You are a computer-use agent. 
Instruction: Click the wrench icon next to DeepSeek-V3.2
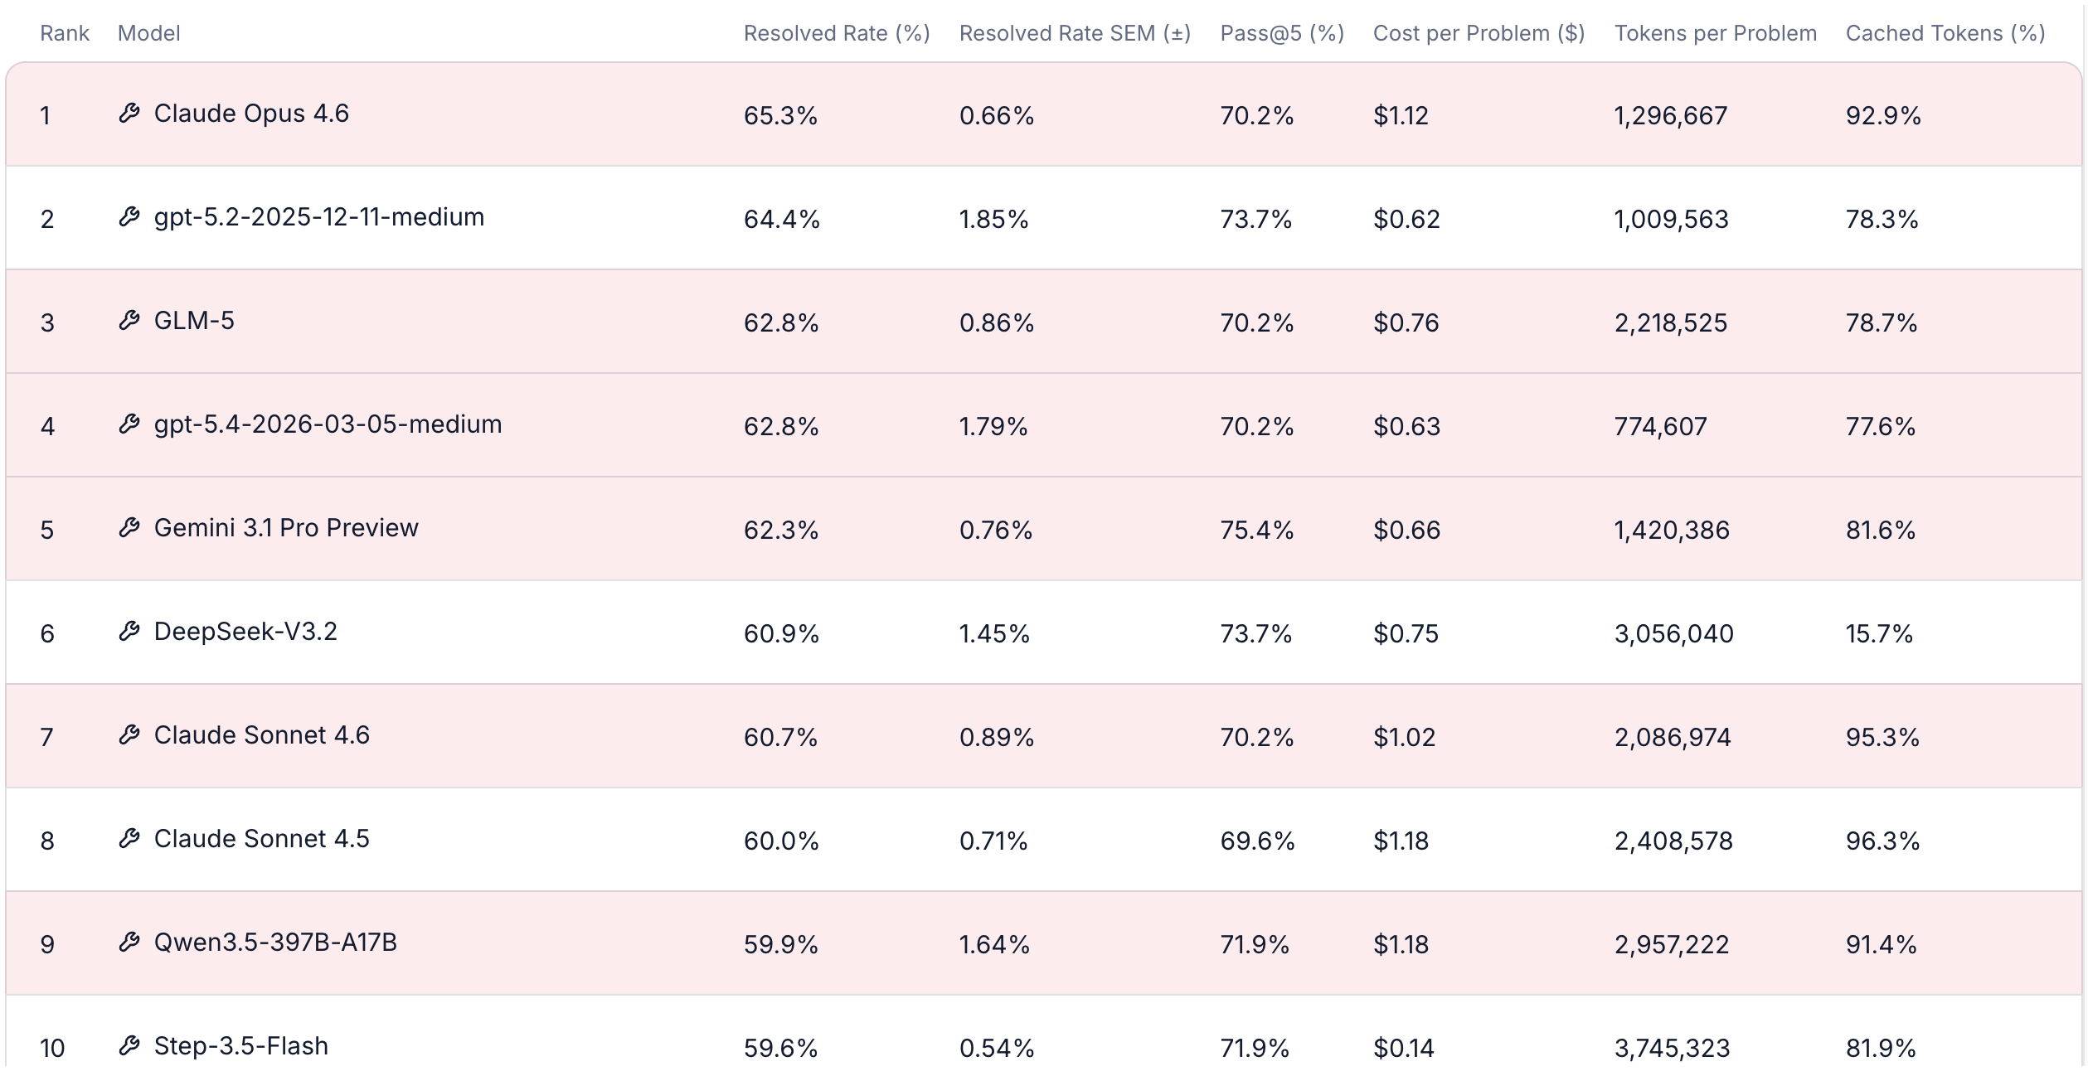[x=129, y=632]
